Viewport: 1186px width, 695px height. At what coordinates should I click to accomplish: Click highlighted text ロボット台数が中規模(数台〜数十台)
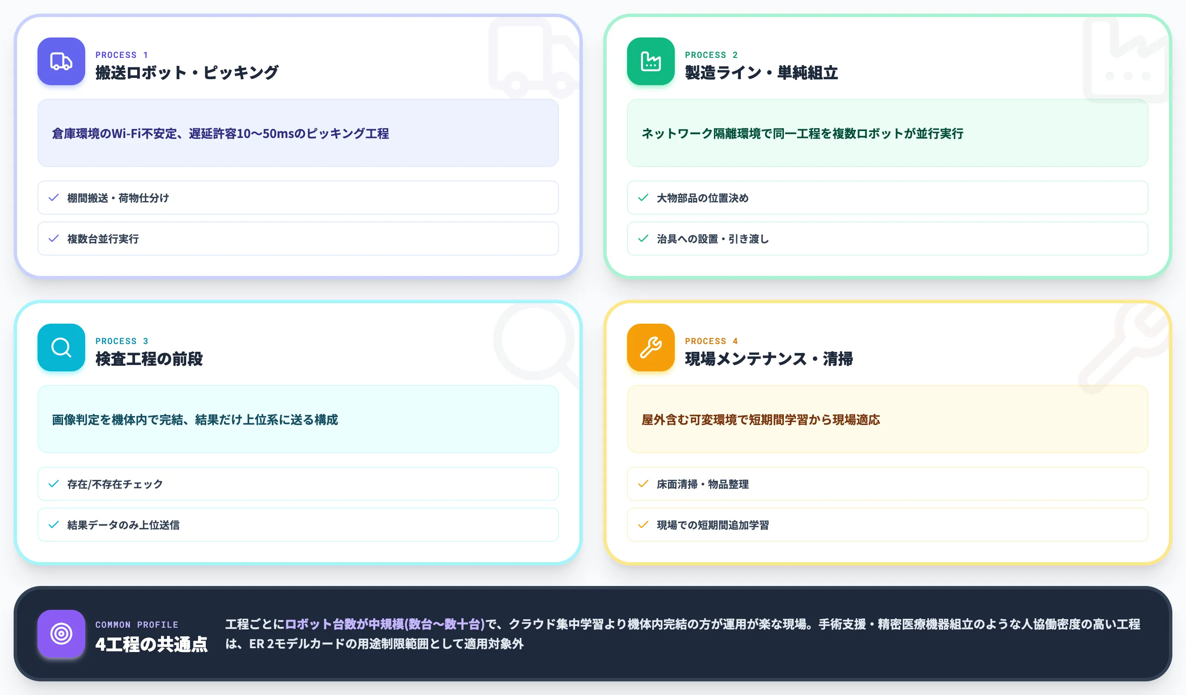point(385,624)
